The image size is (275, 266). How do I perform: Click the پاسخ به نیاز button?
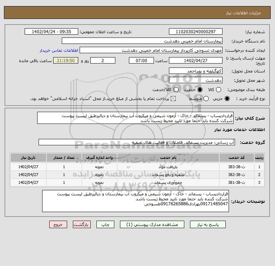207,225
